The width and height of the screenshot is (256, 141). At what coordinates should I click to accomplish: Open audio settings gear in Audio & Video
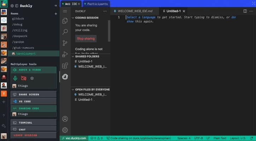[x=32, y=78]
